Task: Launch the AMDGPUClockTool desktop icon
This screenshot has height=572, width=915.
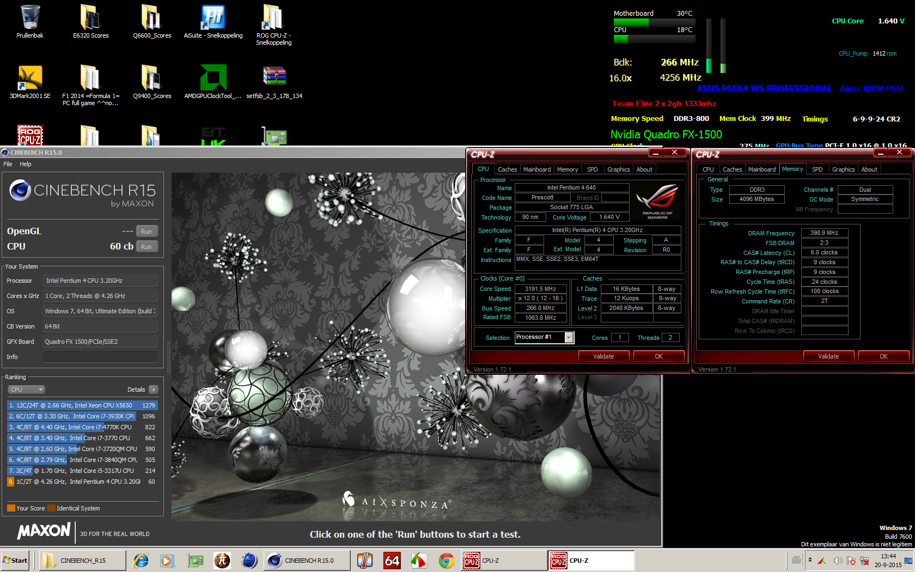Action: click(213, 82)
